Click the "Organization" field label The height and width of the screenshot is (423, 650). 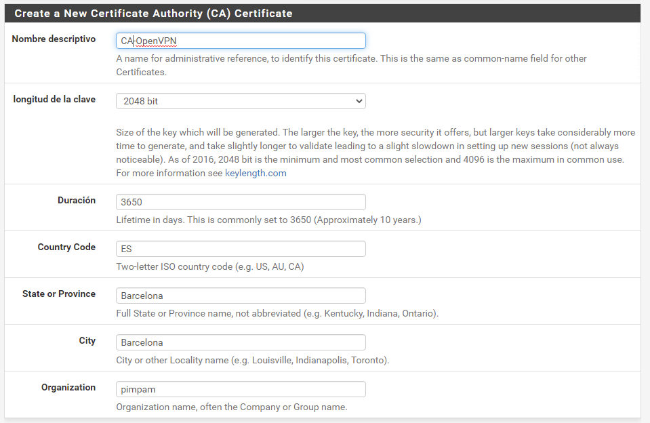tap(68, 388)
